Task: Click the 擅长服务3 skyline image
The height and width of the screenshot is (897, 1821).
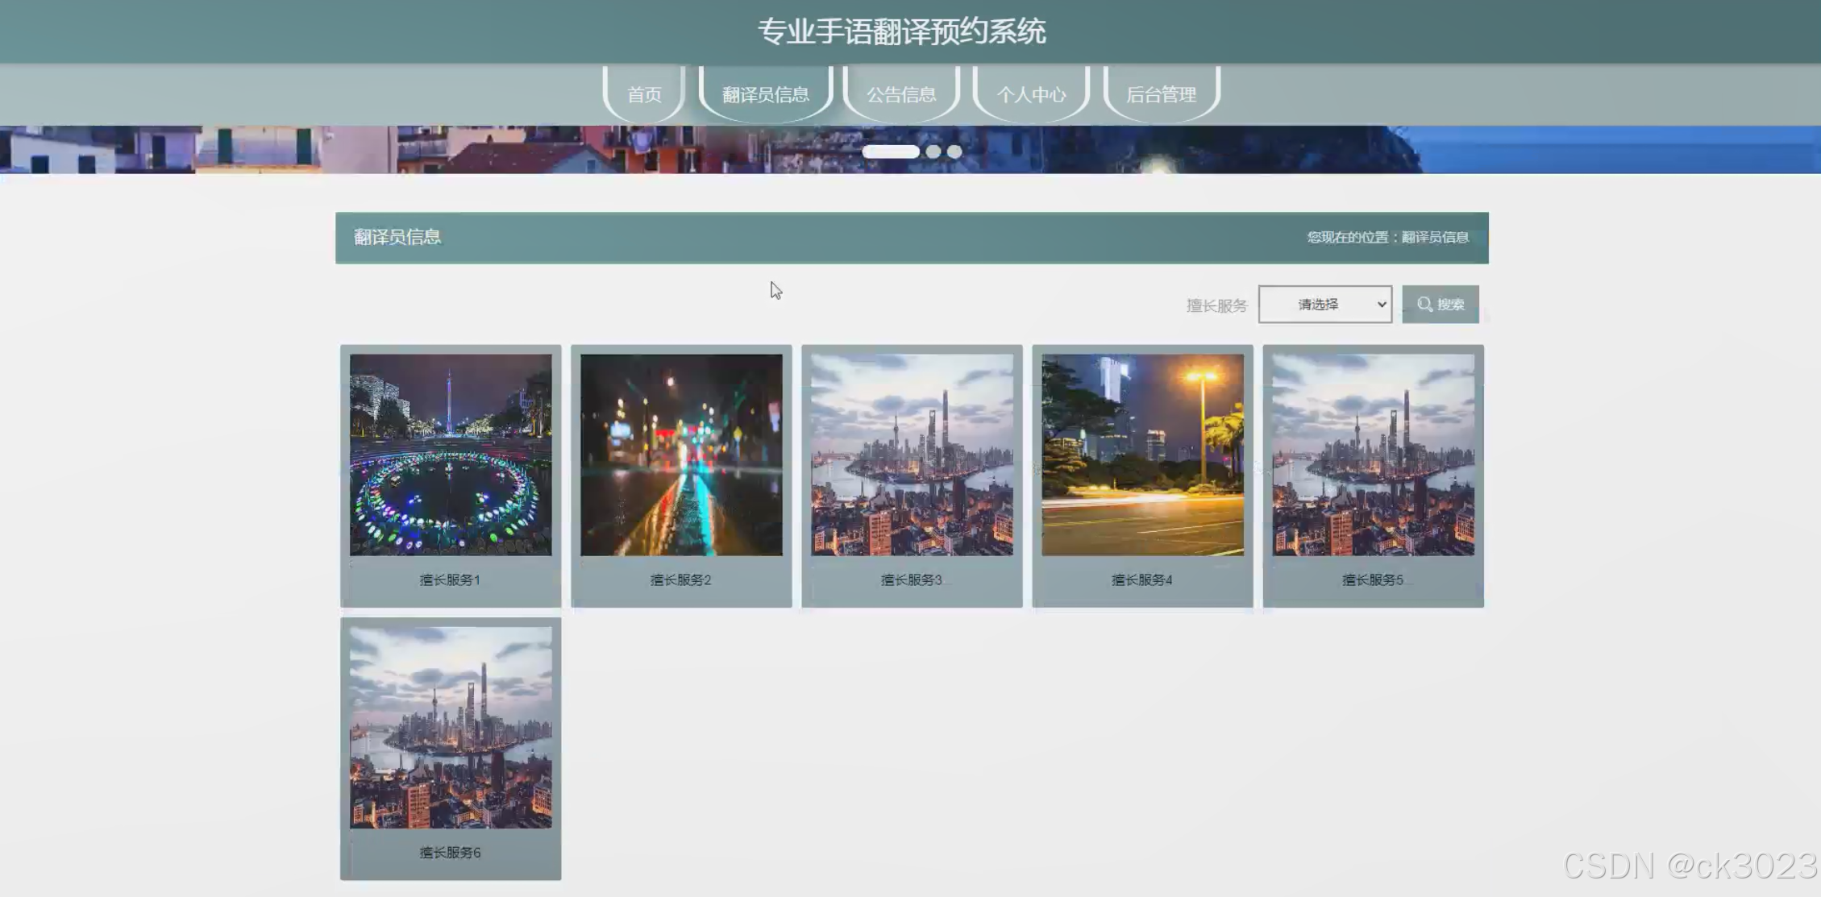Action: click(x=912, y=455)
